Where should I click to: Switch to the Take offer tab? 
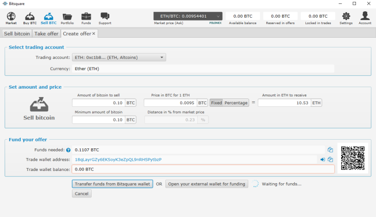(46, 33)
